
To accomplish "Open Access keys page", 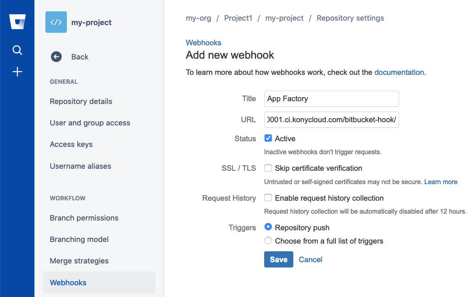I will point(71,144).
